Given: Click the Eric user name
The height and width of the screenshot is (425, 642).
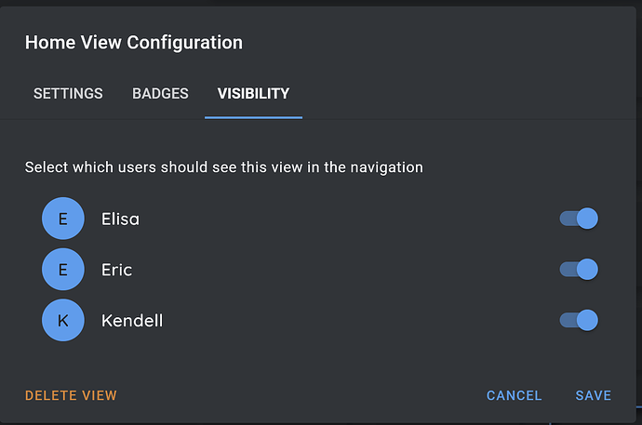Looking at the screenshot, I should click(116, 270).
